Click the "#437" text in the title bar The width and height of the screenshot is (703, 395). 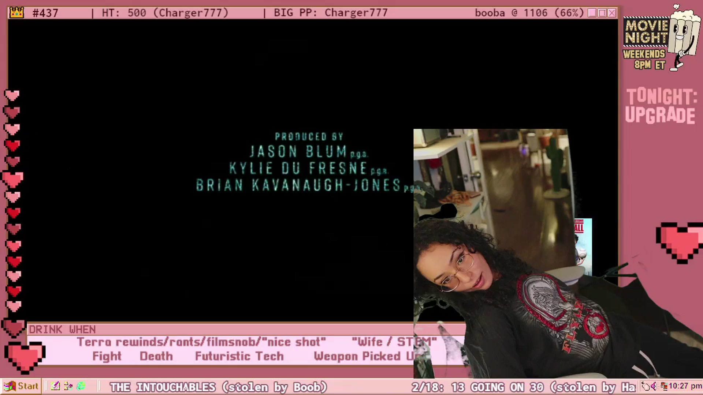pos(45,13)
